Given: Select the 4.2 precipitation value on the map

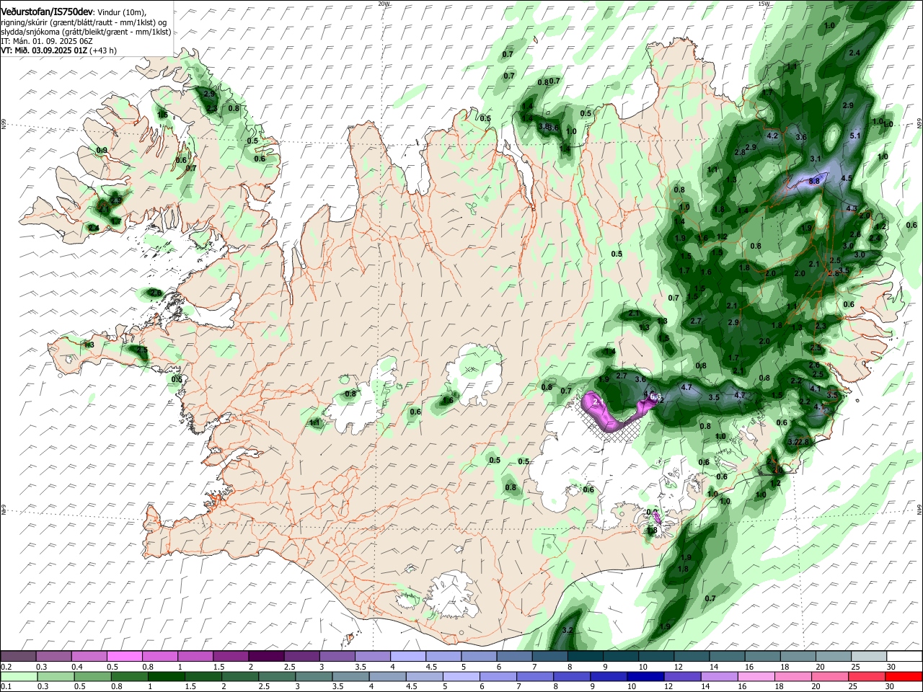Looking at the screenshot, I should pyautogui.click(x=772, y=136).
